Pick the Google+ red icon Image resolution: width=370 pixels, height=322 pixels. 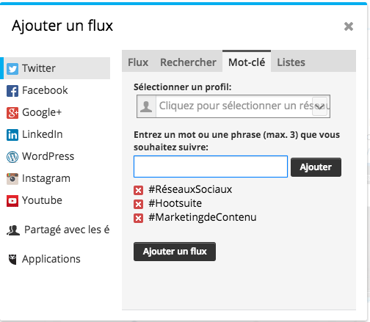coord(12,113)
